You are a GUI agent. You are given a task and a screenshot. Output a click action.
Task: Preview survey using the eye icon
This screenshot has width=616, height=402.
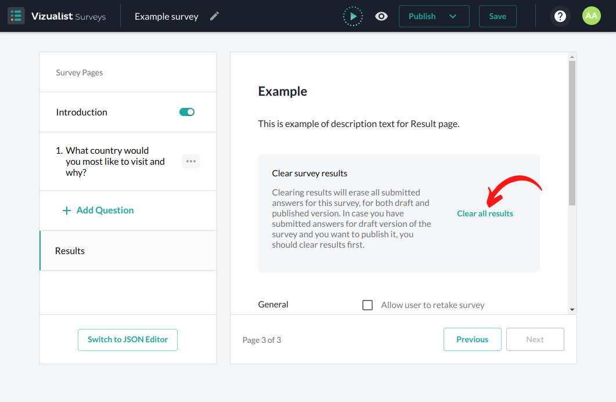click(x=381, y=16)
